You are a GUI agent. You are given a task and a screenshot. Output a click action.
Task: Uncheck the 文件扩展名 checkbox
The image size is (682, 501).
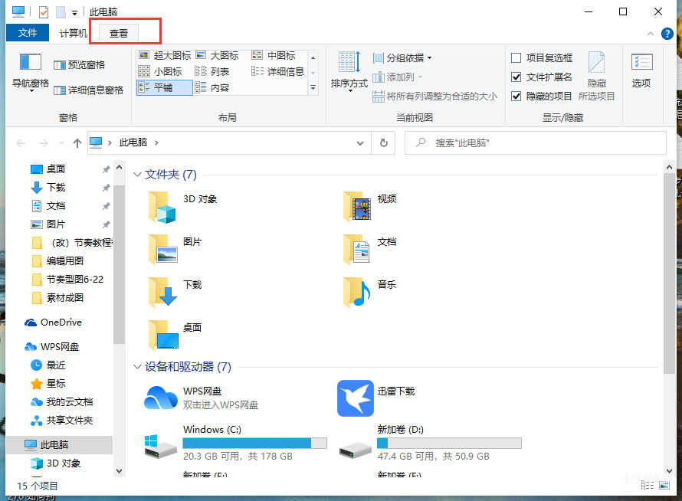coord(516,77)
